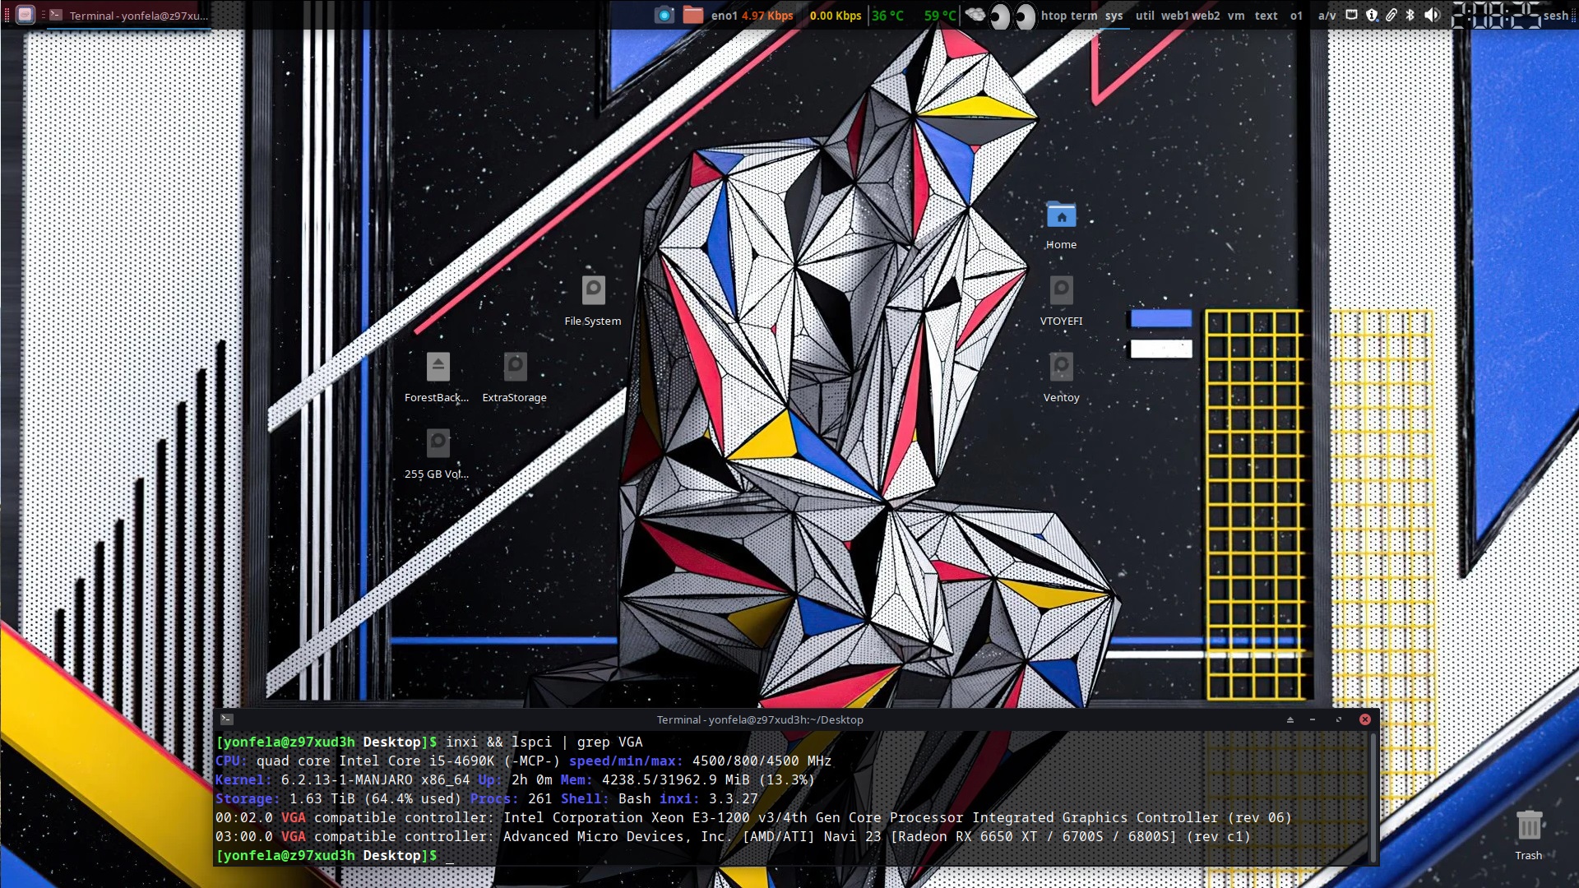Screen dimensions: 1579x888
Task: Switch to the vm workspace
Action: [1236, 16]
